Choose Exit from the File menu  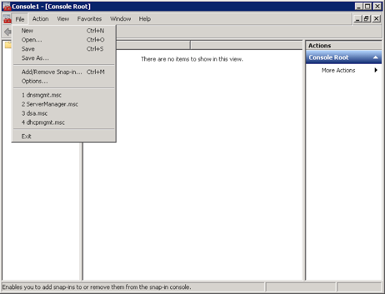tap(64, 136)
